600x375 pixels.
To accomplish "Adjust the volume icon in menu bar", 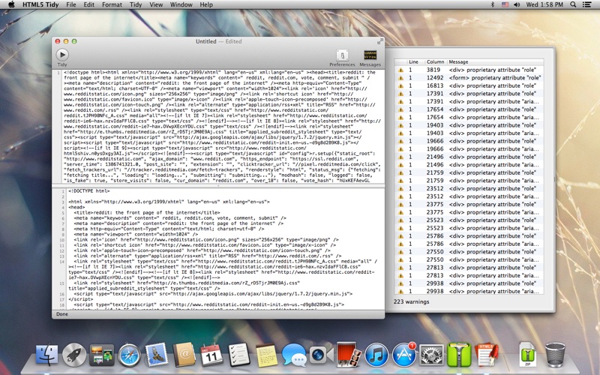I will [517, 4].
